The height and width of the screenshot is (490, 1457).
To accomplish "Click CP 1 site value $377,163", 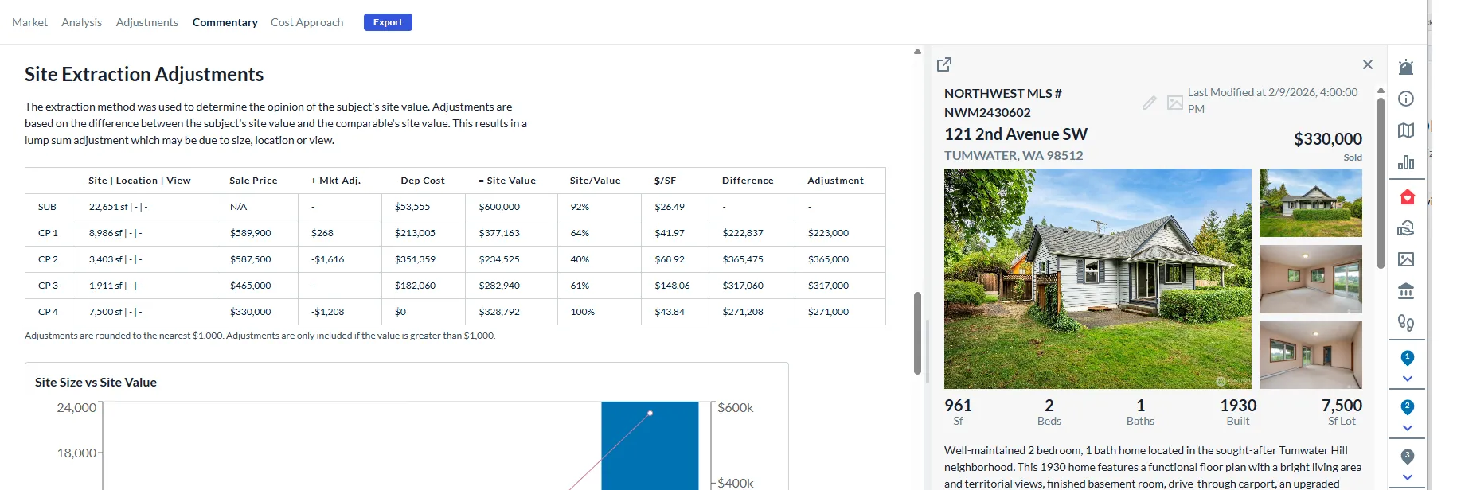I will [x=499, y=233].
